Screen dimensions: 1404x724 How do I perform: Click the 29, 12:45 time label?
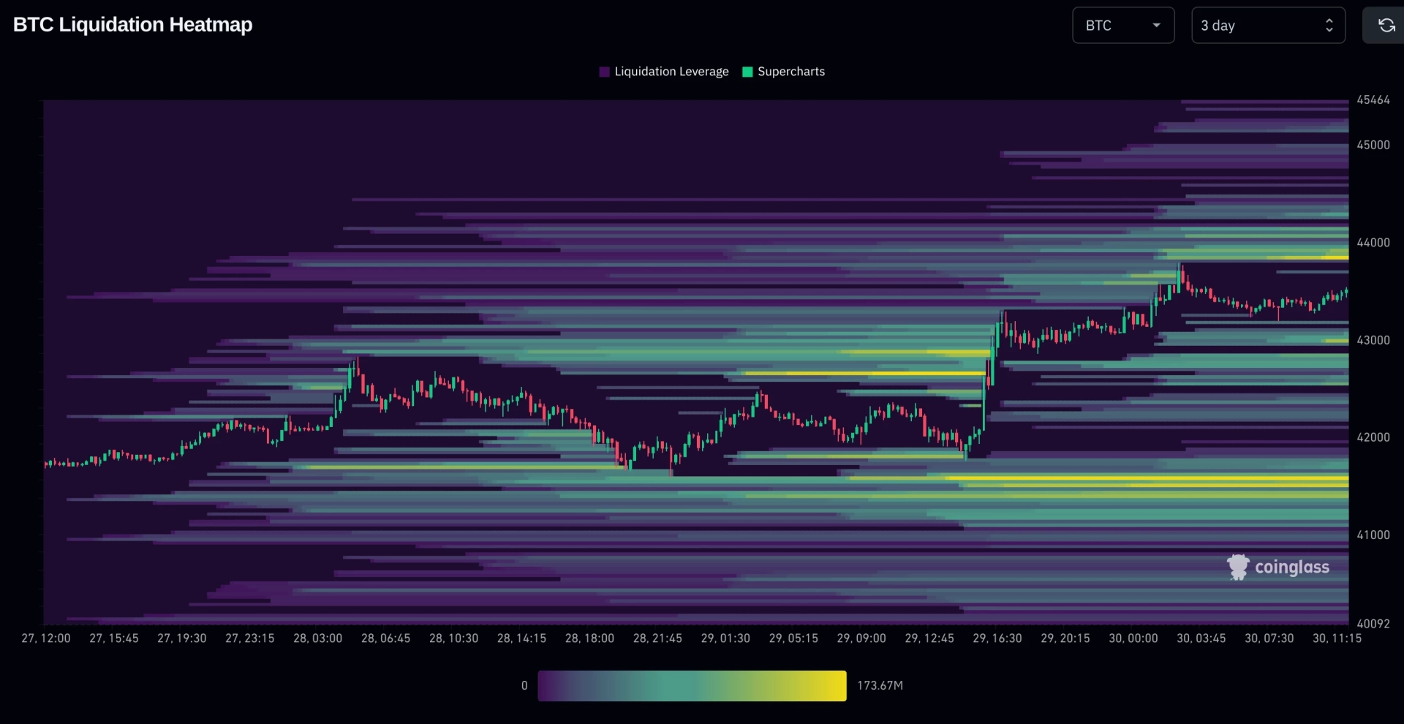click(930, 638)
